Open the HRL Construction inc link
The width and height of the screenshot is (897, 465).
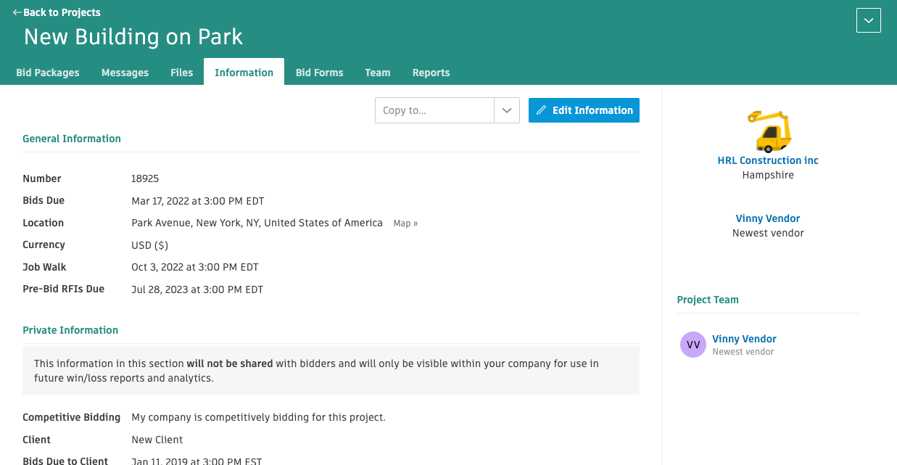coord(768,160)
